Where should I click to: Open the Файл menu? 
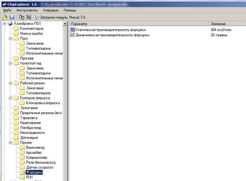click(x=7, y=10)
